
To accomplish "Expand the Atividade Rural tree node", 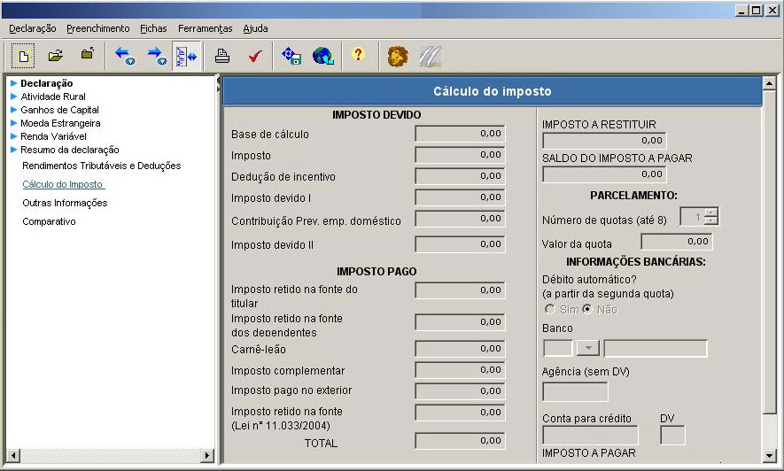I will click(14, 97).
